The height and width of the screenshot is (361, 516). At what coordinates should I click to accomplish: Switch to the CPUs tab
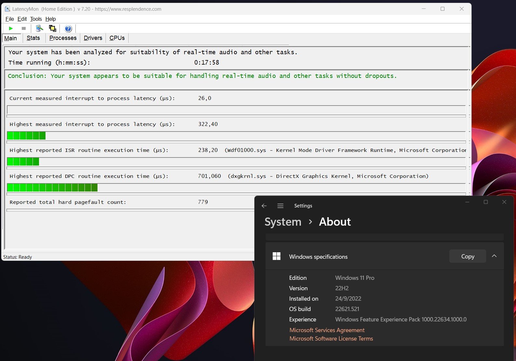pyautogui.click(x=117, y=38)
